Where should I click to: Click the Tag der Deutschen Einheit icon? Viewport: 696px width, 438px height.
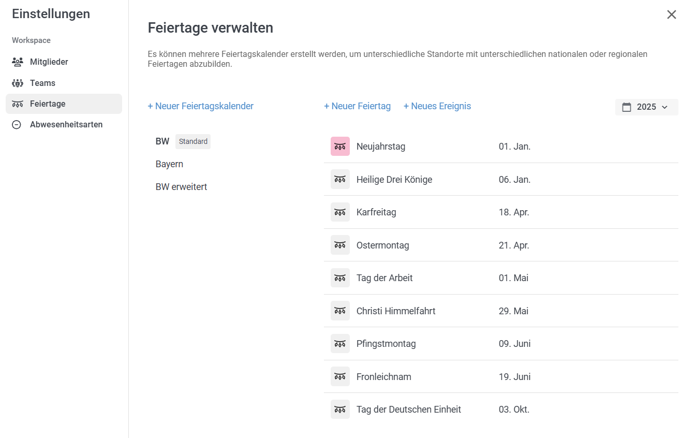[x=340, y=410]
